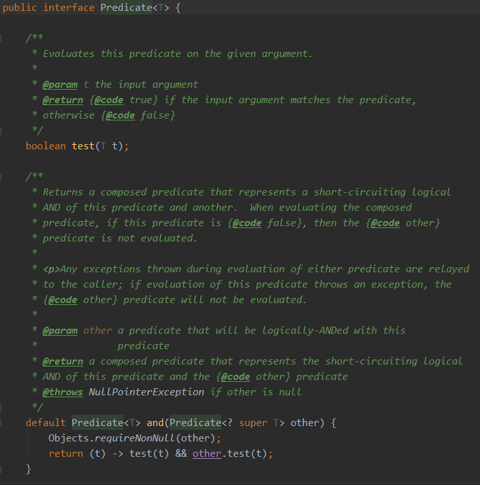480x485 pixels.
Task: Click the word 'relayed' in the Javadoc
Action: tap(449, 269)
